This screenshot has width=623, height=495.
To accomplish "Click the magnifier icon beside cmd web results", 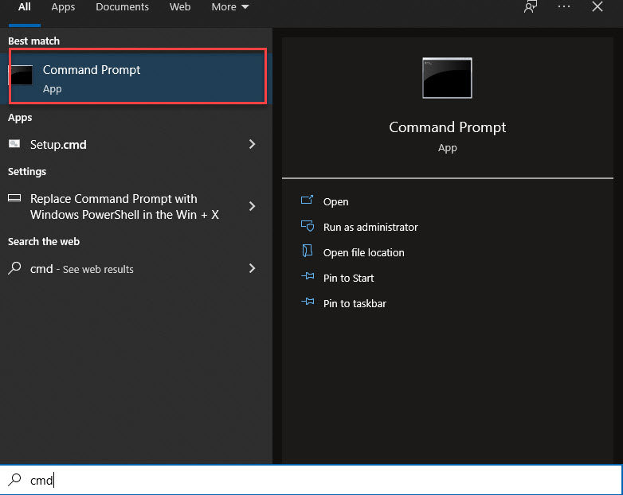I will 14,268.
